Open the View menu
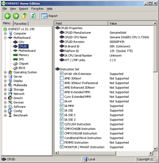Screen dimensions: 159x163 point(13,9)
